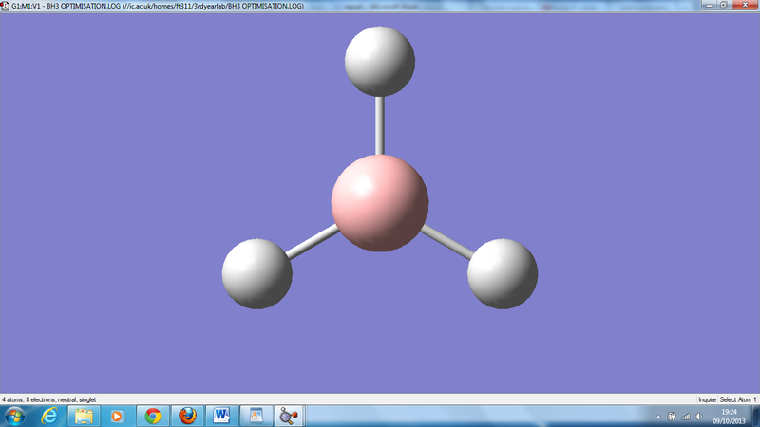Image resolution: width=760 pixels, height=427 pixels.
Task: Click the vertical B-H bond to the top hydrogen
Action: (x=379, y=125)
